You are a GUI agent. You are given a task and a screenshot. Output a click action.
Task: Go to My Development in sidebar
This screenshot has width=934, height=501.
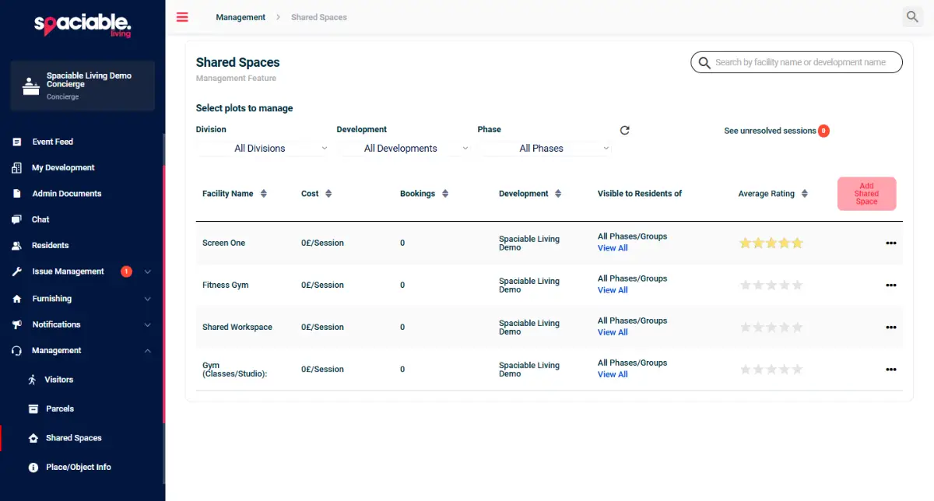[x=63, y=168]
